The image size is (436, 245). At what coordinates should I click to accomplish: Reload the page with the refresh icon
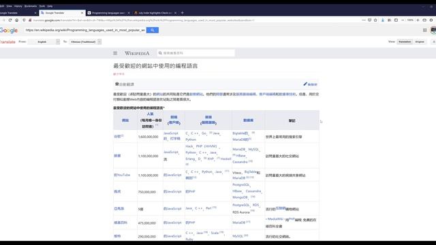coord(10,20)
